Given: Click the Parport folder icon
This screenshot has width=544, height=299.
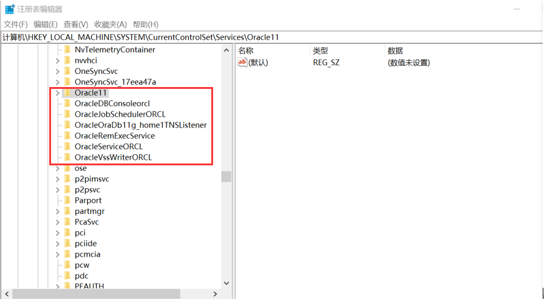Looking at the screenshot, I should click(x=68, y=200).
